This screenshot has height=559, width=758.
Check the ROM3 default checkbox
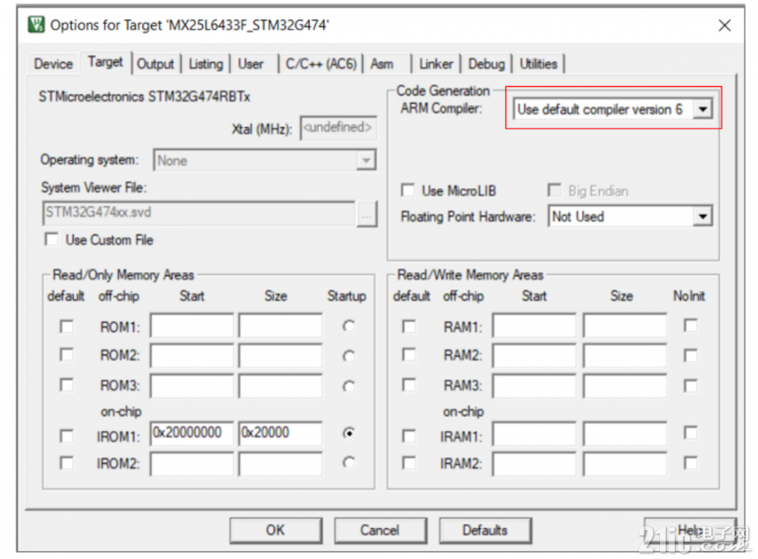point(67,385)
